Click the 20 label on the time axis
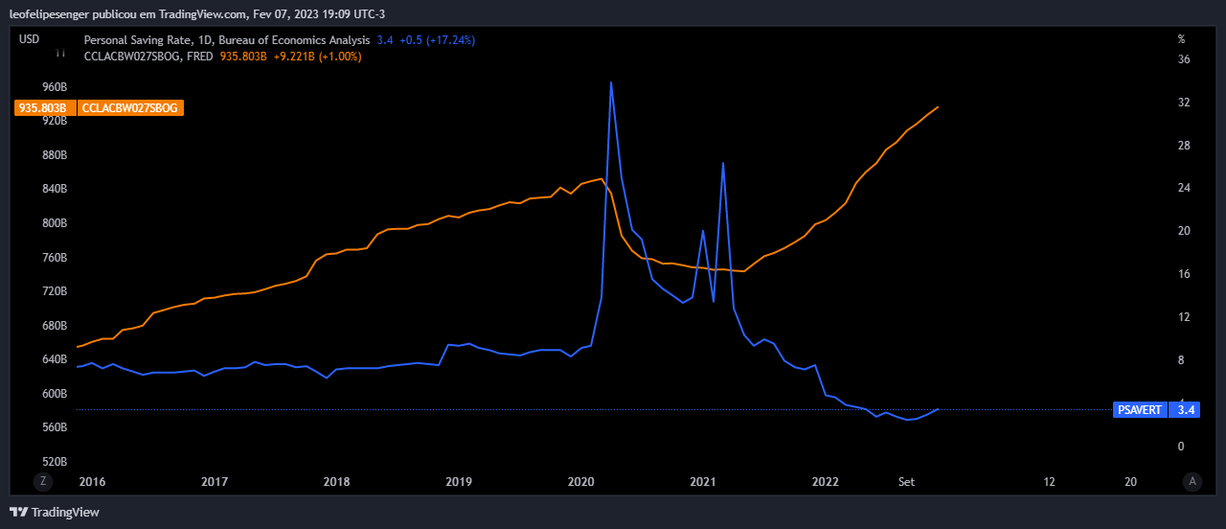The height and width of the screenshot is (529, 1226). 1131,482
